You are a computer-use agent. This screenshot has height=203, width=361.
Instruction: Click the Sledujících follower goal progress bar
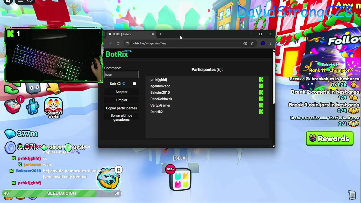[61, 193]
